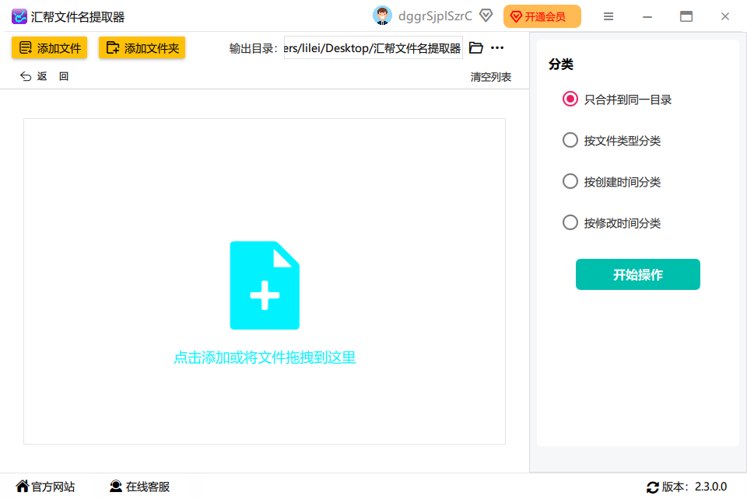747x499 pixels.
Task: Select 按创建时间分类 radio option
Action: point(570,181)
